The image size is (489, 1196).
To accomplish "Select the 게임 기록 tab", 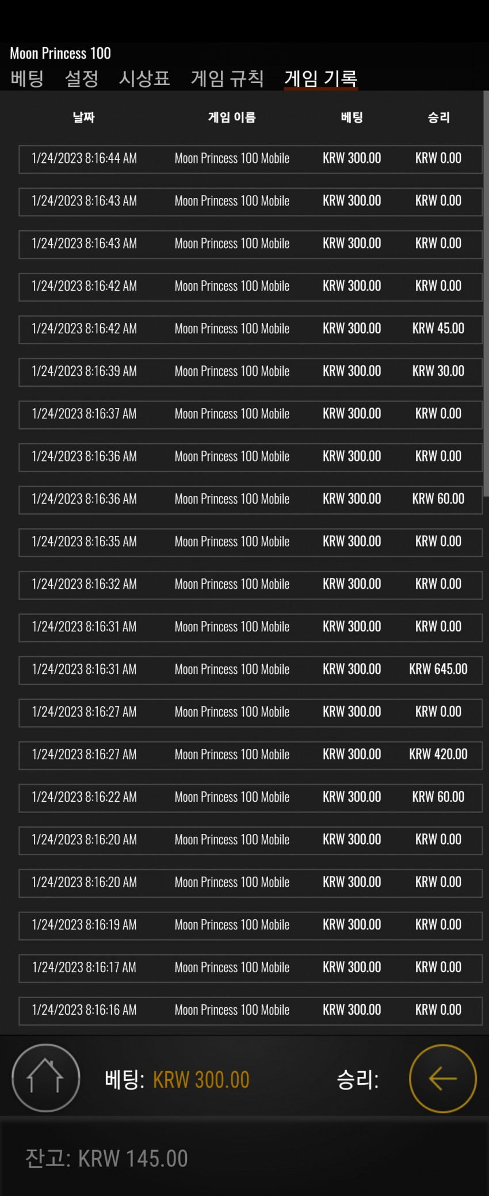I will (x=321, y=78).
